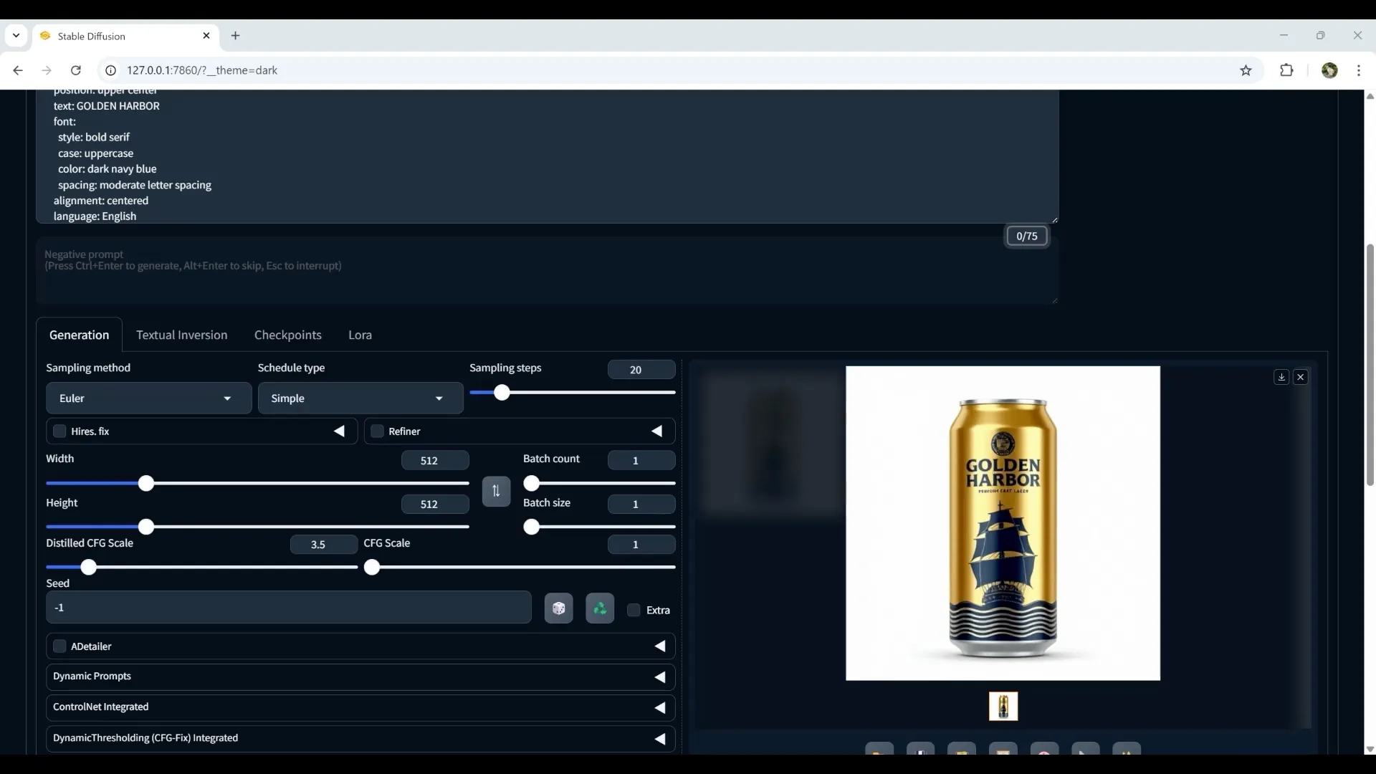Click the swap width and height button
Image resolution: width=1376 pixels, height=774 pixels.
[x=496, y=492]
